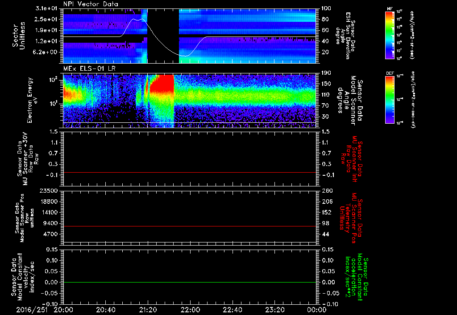
Task: Click the 14100 scanner position tick label
Action: (49, 213)
